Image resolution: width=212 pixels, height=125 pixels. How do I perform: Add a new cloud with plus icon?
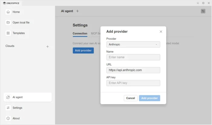click(x=47, y=46)
